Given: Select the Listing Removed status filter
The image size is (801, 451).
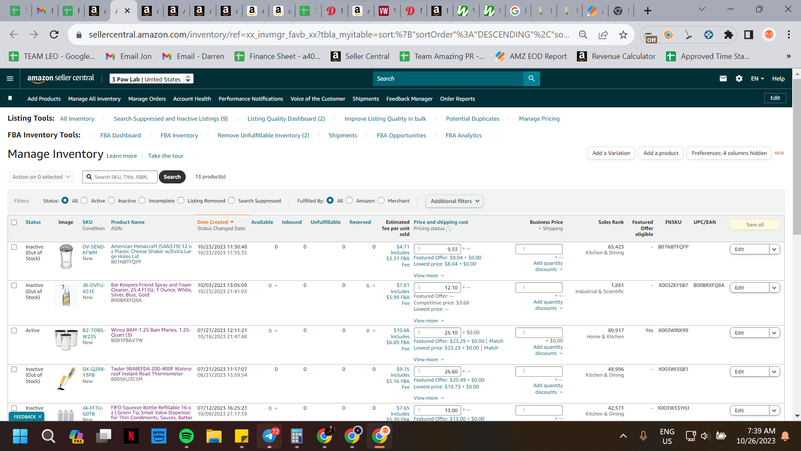Looking at the screenshot, I should pyautogui.click(x=181, y=200).
